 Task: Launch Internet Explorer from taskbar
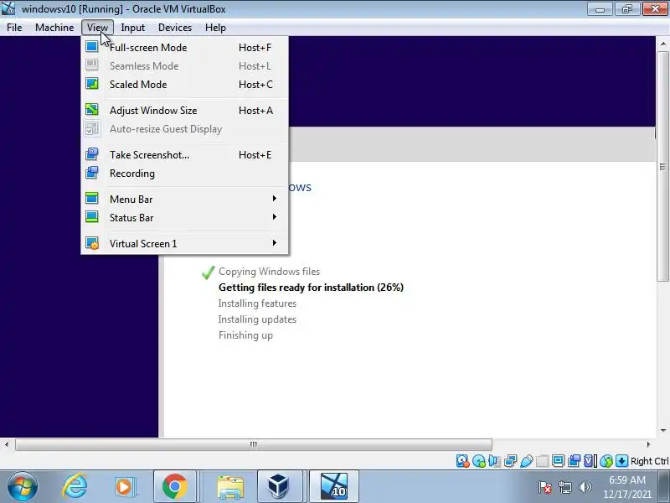[x=75, y=486]
